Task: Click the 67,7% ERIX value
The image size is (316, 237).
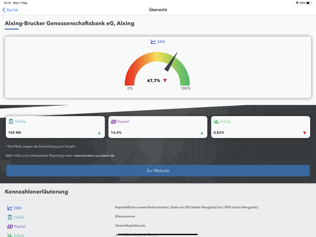Action: [153, 81]
